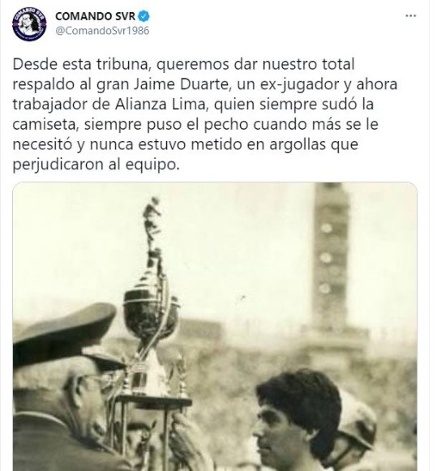Click the word camiseta in tweet text
Screen dimensions: 437x471
(45, 124)
